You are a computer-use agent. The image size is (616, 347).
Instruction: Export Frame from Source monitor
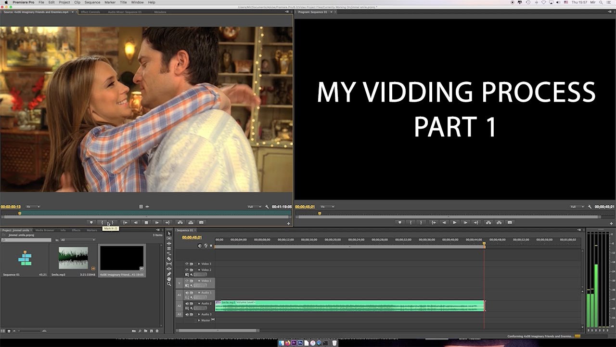coord(201,223)
